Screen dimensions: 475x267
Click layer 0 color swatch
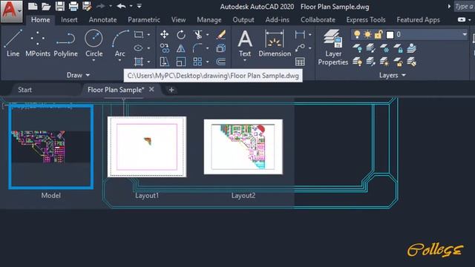pos(390,35)
